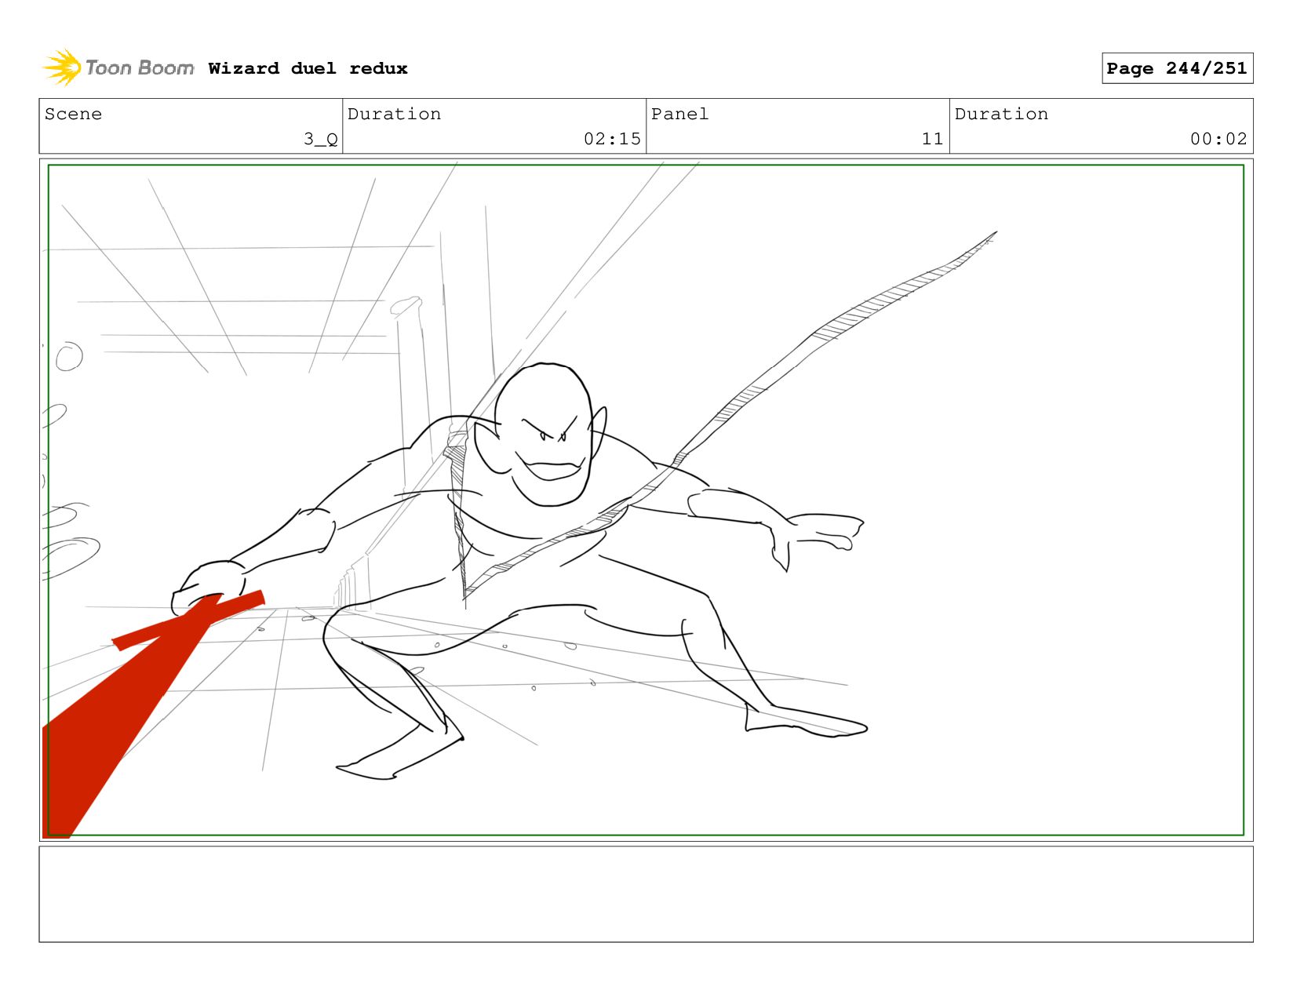Click the 'Scene' header label
The height and width of the screenshot is (1001, 1293).
point(73,114)
